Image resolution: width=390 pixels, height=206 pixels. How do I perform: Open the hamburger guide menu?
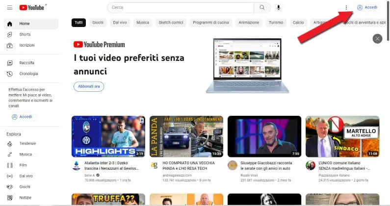10,7
